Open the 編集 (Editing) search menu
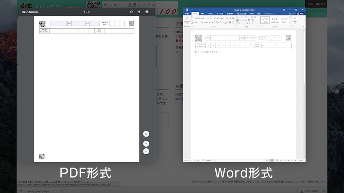Viewport: 344px width, 193px height. 295,20
